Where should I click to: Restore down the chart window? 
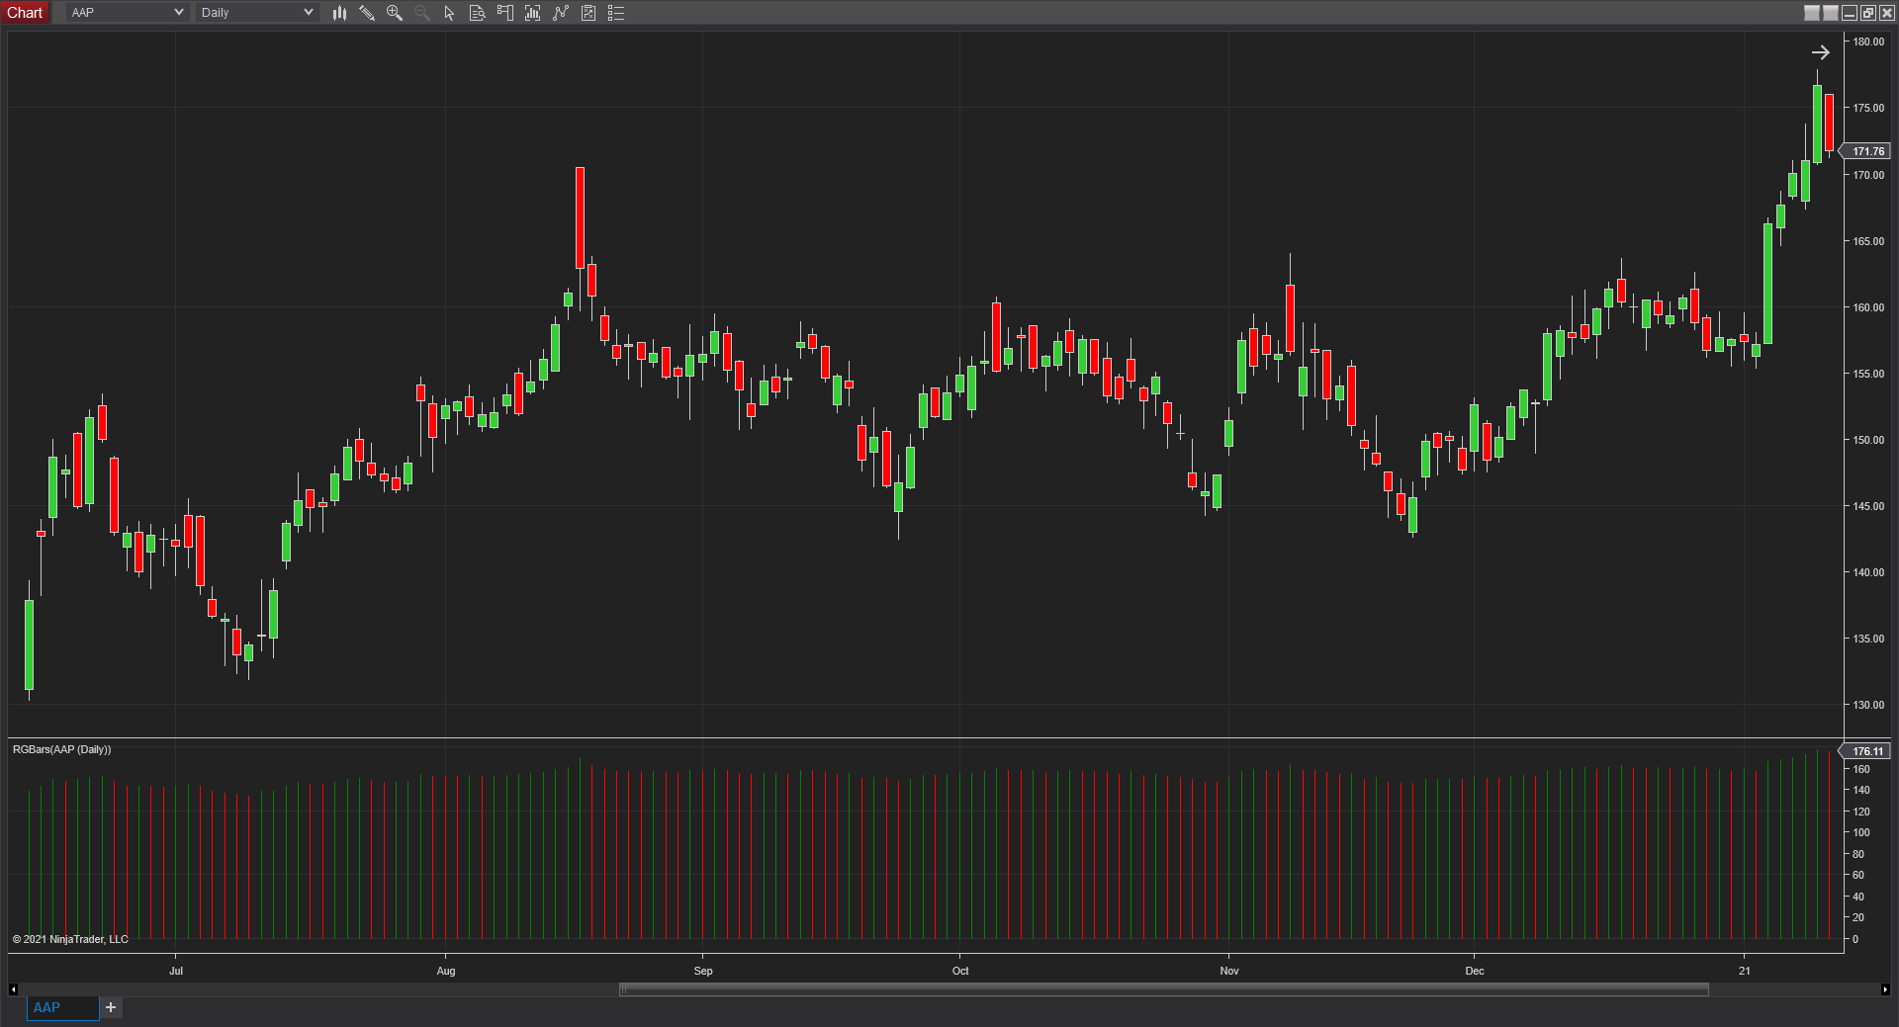click(x=1867, y=13)
